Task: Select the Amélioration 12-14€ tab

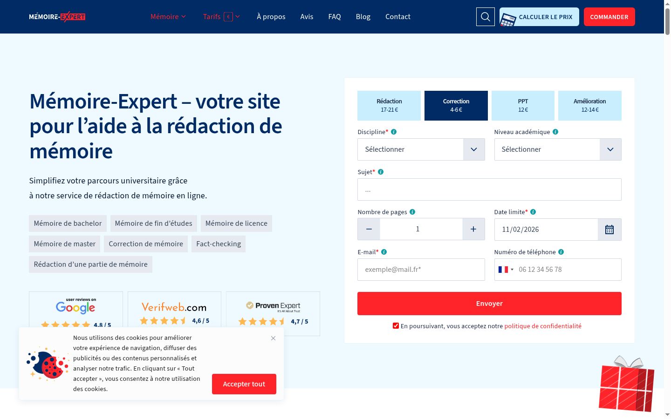Action: (590, 106)
